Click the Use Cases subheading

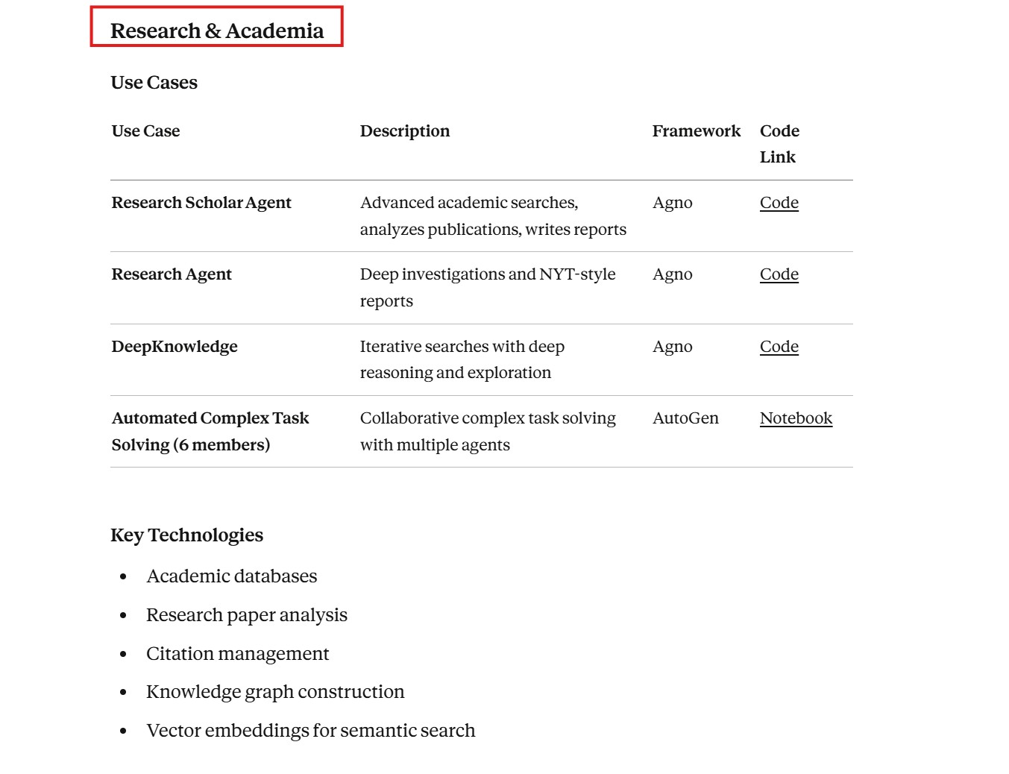coord(154,83)
